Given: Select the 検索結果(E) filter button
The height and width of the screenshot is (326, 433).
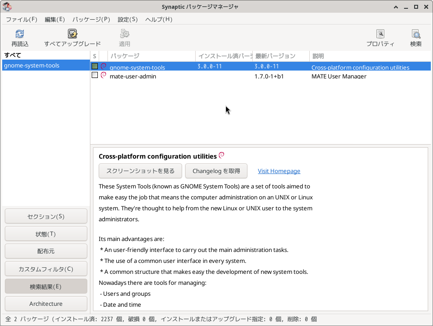Looking at the screenshot, I should click(x=46, y=286).
